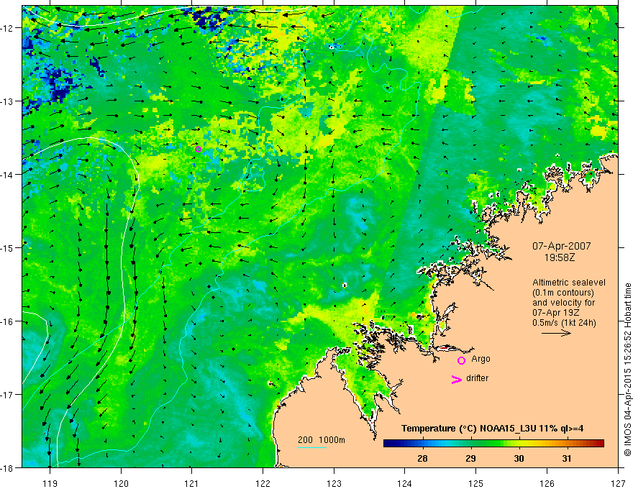The image size is (633, 489).
Task: Click the '122' longitude axis label
Action: coord(263,483)
